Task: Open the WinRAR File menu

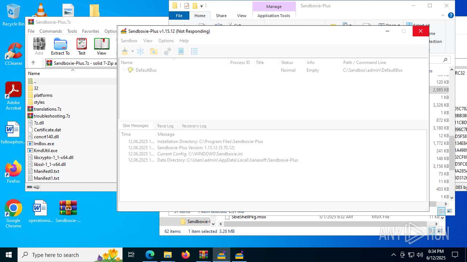Action: [x=31, y=31]
